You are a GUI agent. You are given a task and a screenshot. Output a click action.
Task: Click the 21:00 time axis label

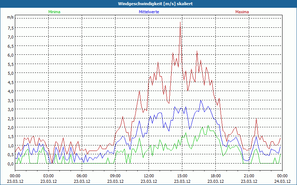pos(249,176)
